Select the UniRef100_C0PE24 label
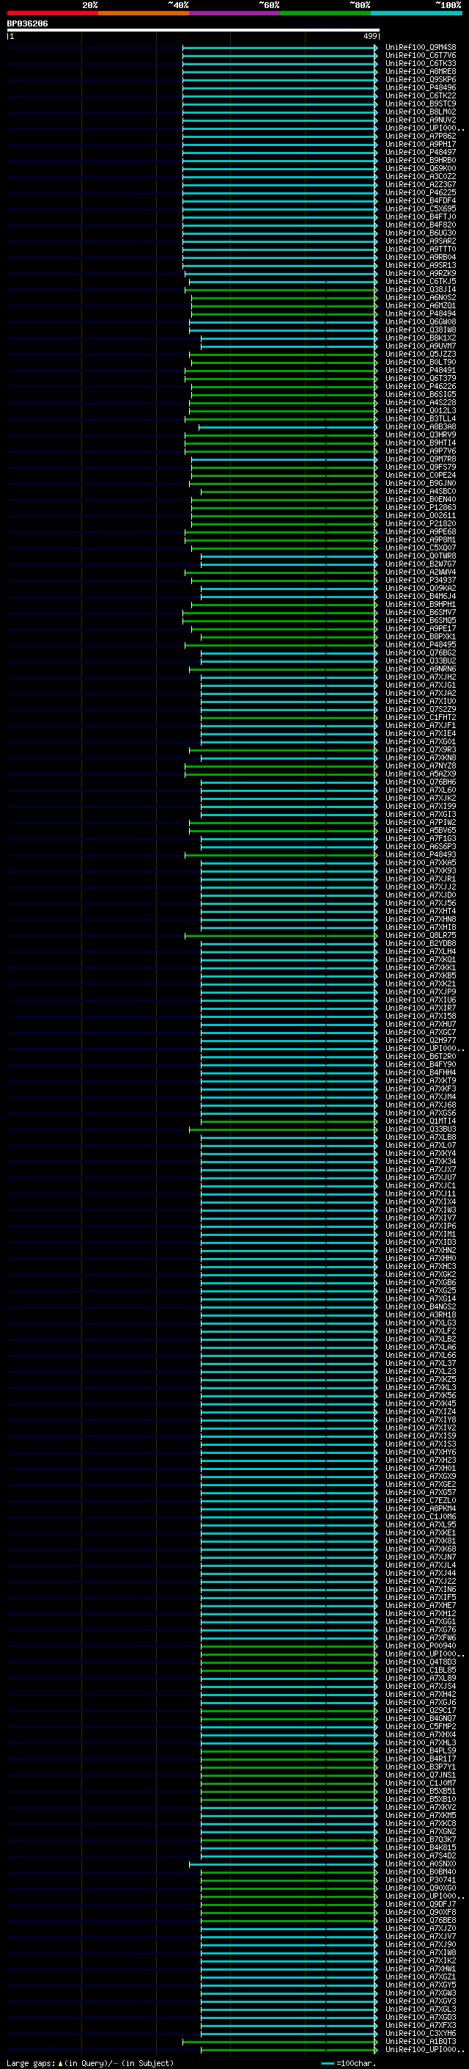The width and height of the screenshot is (469, 2069). [x=420, y=476]
